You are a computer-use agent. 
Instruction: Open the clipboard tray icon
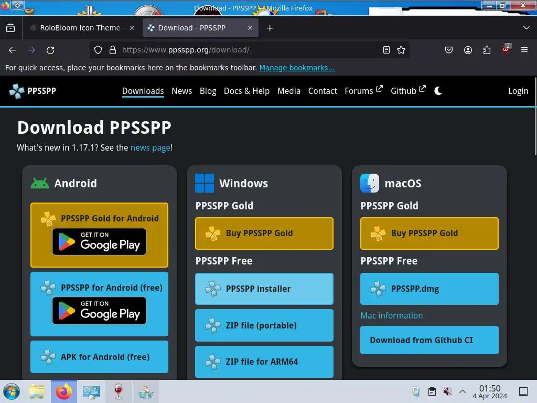coord(432,391)
